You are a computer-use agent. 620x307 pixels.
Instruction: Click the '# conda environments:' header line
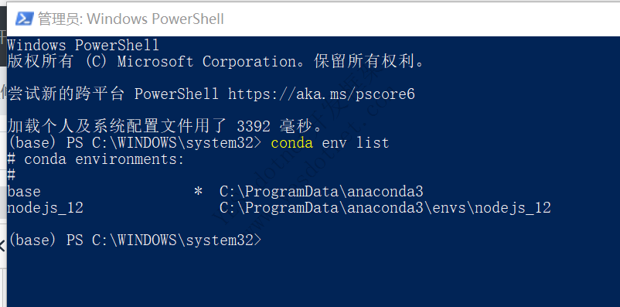pos(96,159)
